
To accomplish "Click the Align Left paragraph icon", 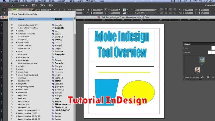I will [x=162, y=10].
